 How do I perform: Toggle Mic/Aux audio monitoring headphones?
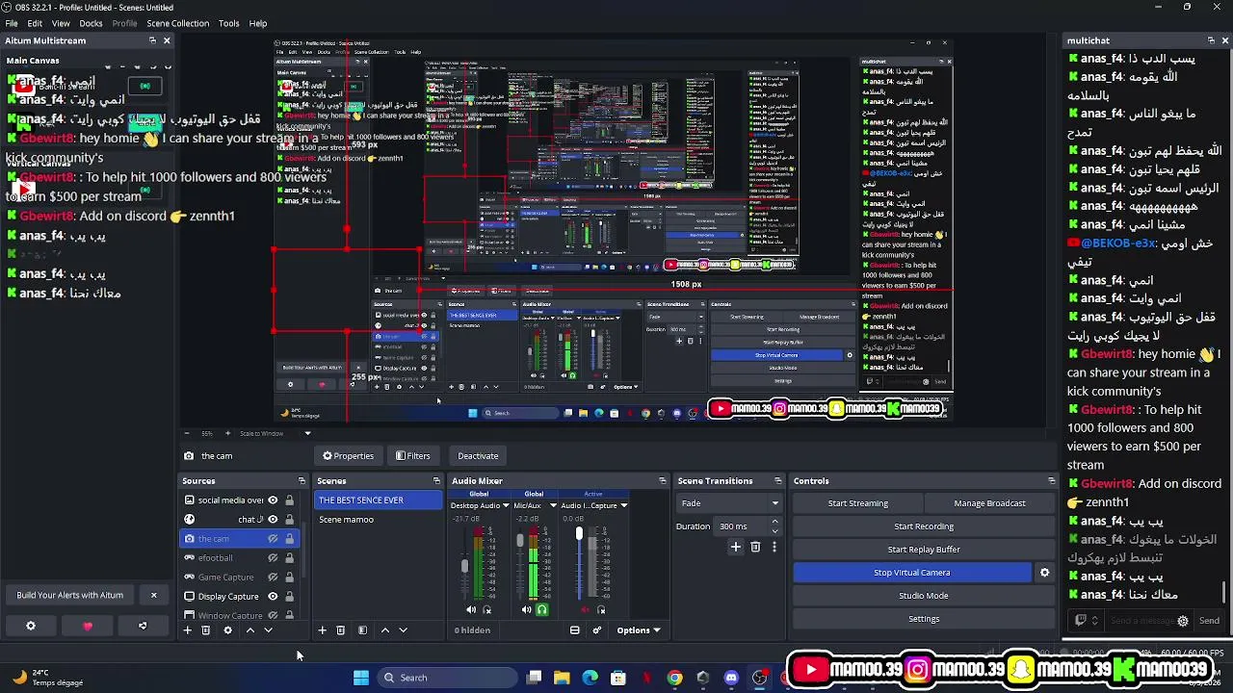pyautogui.click(x=542, y=609)
